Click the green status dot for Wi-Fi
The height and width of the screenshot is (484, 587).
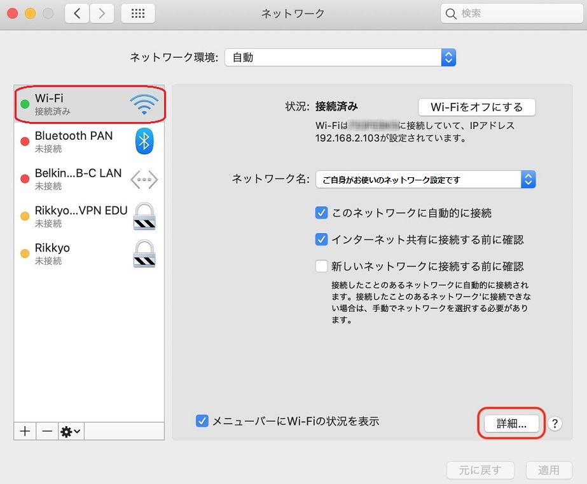(25, 104)
